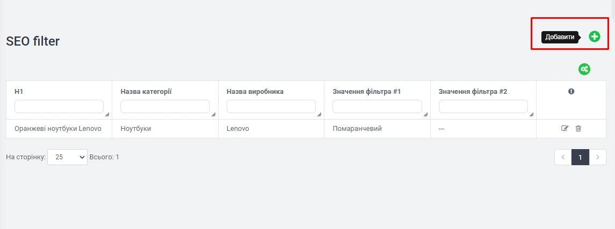
Task: Go to previous page with left chevron
Action: pos(563,157)
